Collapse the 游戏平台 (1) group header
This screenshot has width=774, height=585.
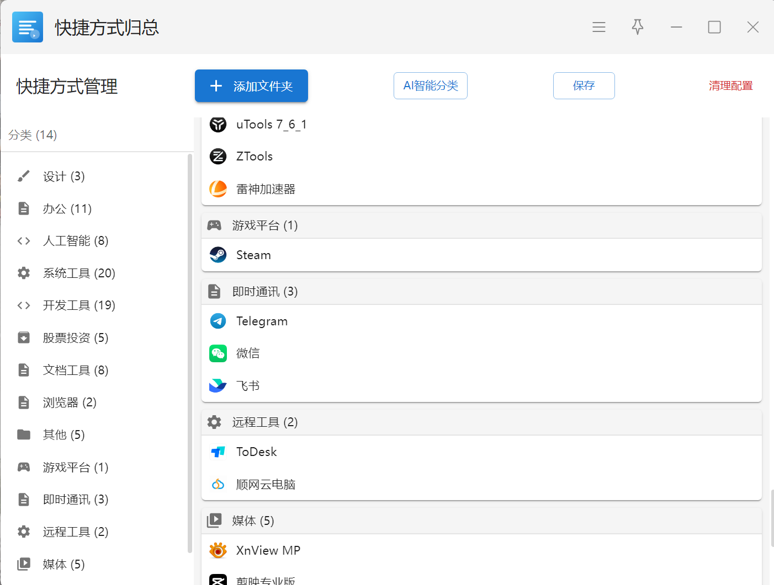point(481,226)
